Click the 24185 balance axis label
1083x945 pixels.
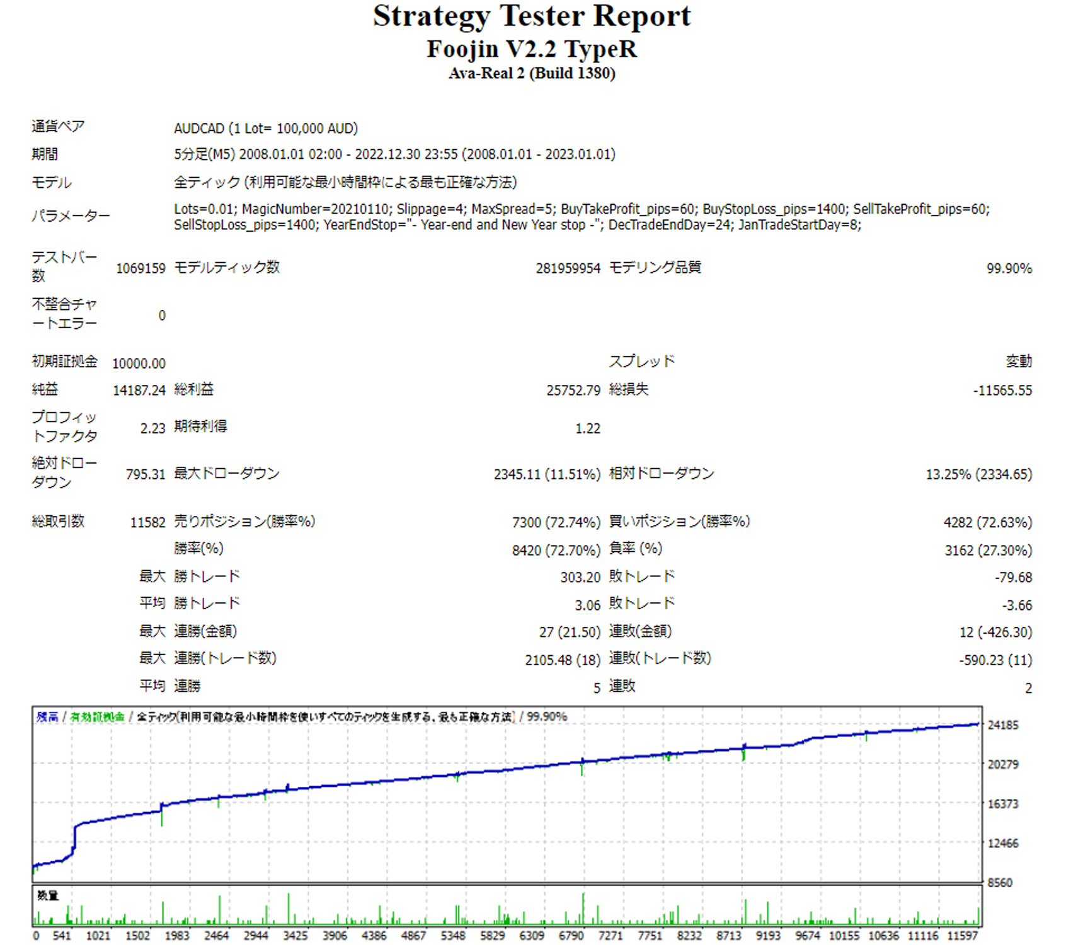click(1002, 725)
